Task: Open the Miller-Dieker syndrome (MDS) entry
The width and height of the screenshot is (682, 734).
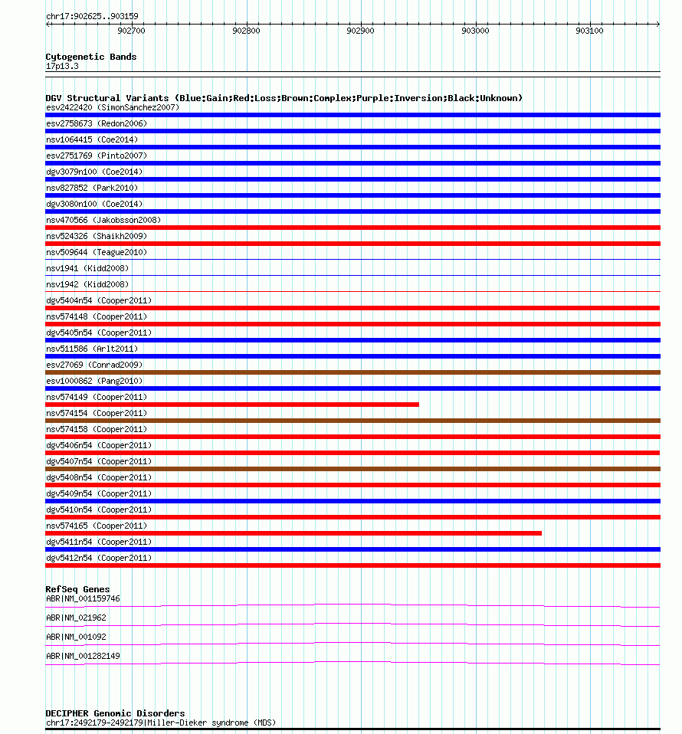Action: (x=161, y=723)
